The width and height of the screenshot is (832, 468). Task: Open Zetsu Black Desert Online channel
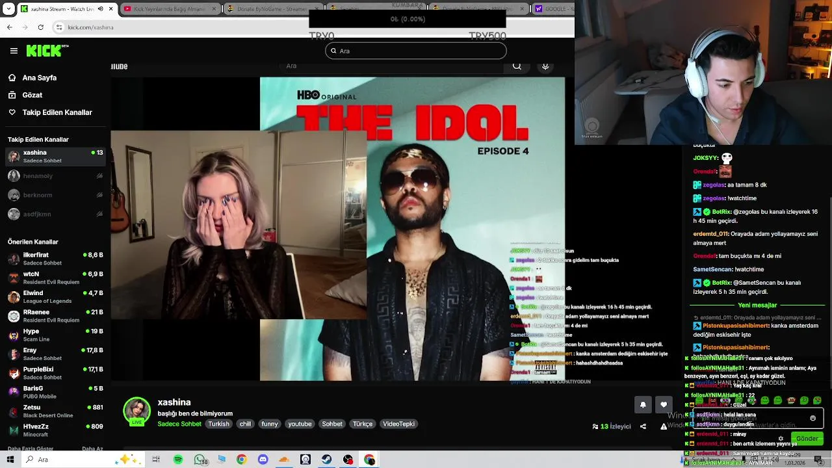pos(55,411)
